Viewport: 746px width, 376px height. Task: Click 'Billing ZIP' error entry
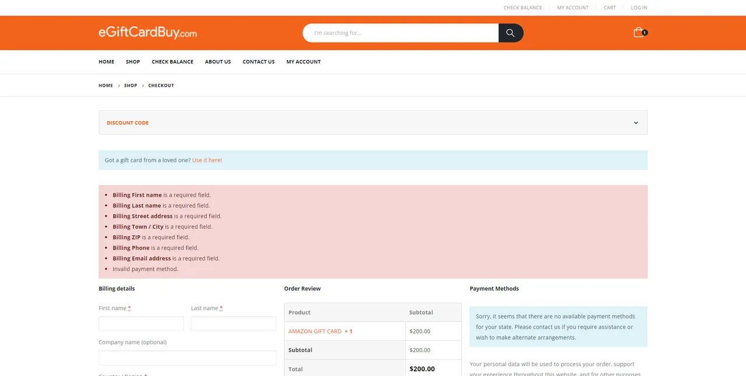pyautogui.click(x=151, y=237)
